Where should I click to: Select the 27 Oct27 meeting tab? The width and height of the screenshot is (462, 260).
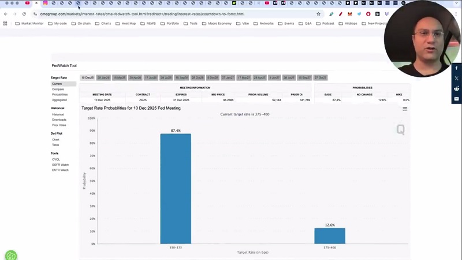pyautogui.click(x=320, y=77)
